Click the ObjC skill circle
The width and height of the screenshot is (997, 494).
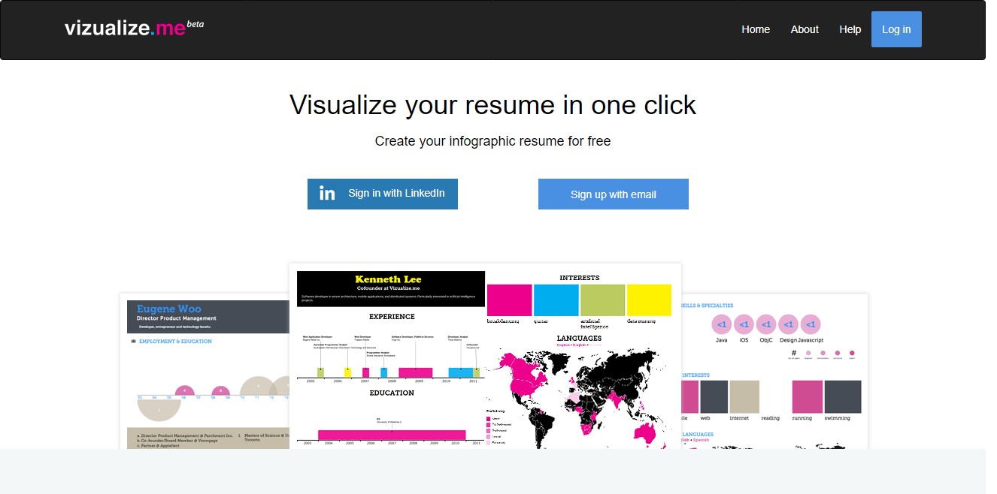tap(766, 325)
